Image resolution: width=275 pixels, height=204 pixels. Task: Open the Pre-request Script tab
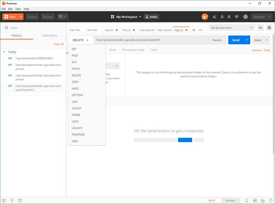click(133, 50)
